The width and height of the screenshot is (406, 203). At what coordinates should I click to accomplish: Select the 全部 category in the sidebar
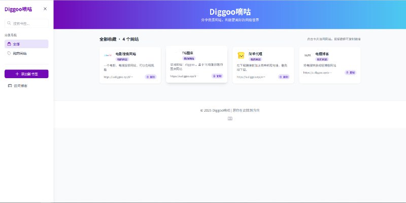tap(26, 44)
